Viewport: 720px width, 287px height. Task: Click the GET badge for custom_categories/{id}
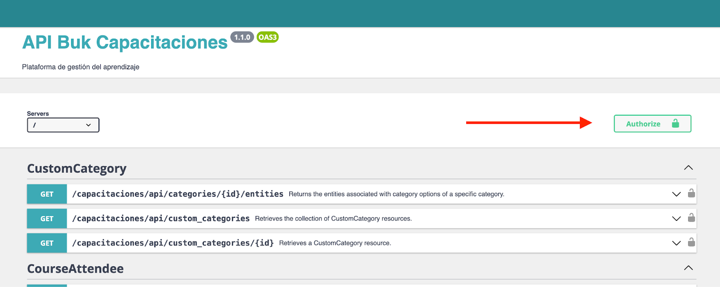click(x=47, y=243)
